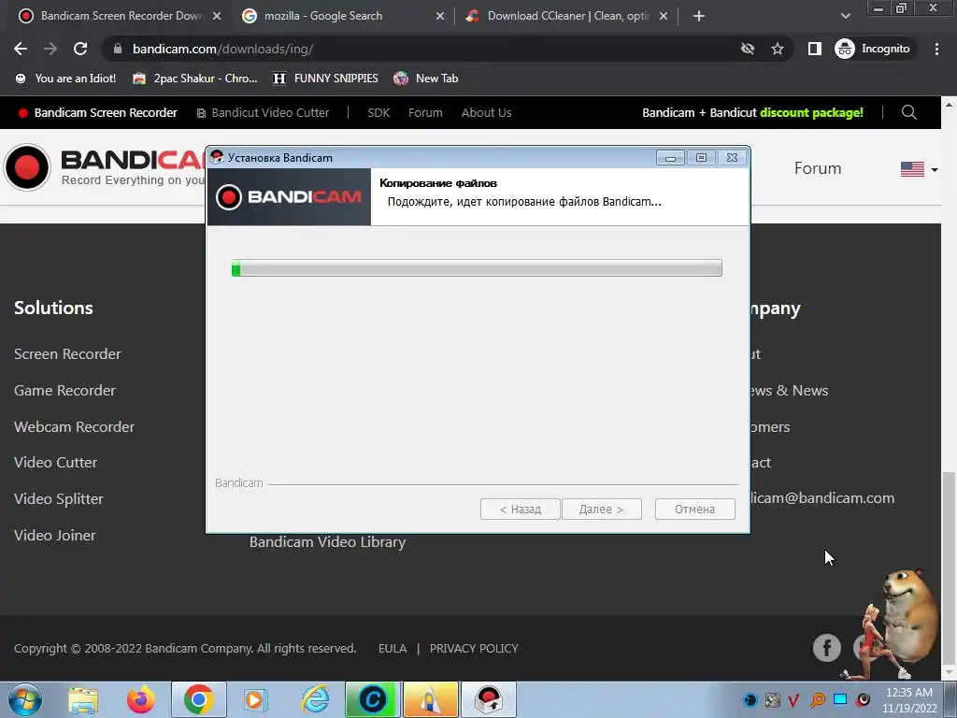Open Game Recorder link
This screenshot has height=718, width=957.
[64, 390]
